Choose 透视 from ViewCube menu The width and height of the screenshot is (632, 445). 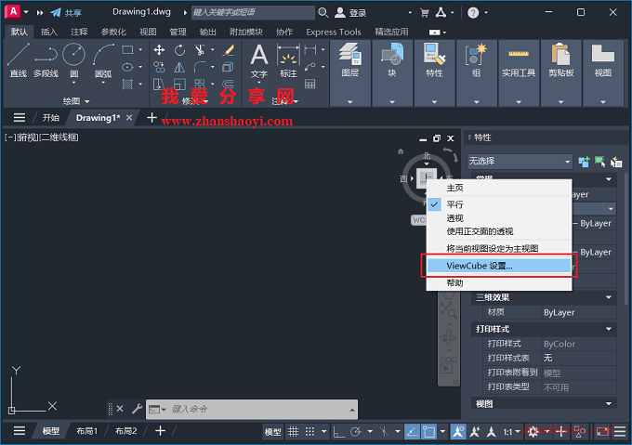coord(499,218)
